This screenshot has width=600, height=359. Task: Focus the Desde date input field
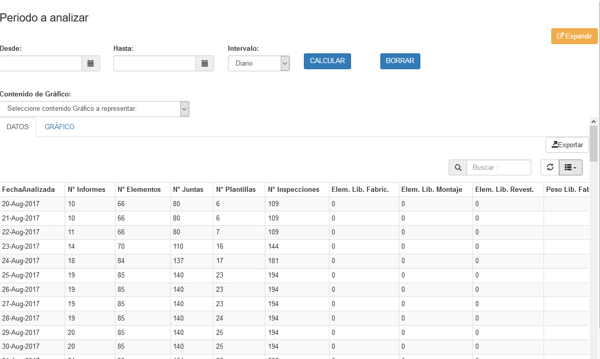click(x=41, y=64)
